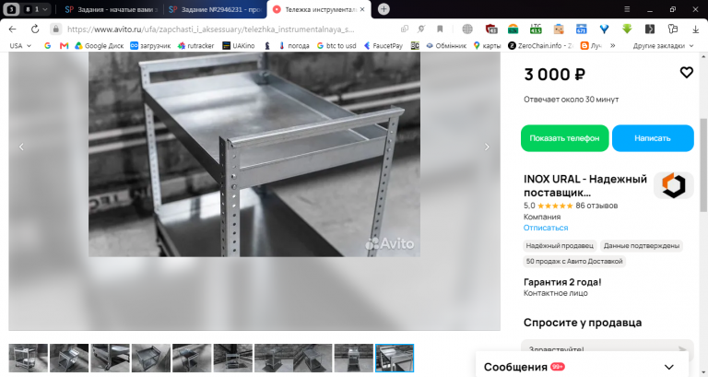
Task: Click the padlock site security icon
Action: pos(55,29)
